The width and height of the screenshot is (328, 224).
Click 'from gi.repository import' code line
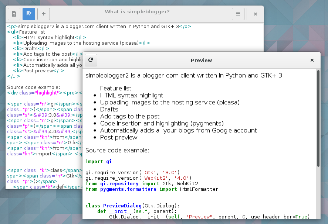coord(142,184)
